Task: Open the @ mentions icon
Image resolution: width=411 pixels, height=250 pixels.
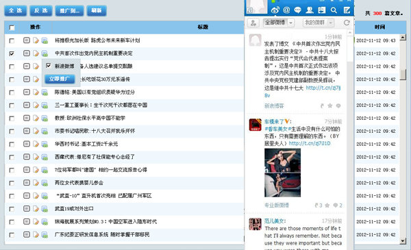Action: 286,10
